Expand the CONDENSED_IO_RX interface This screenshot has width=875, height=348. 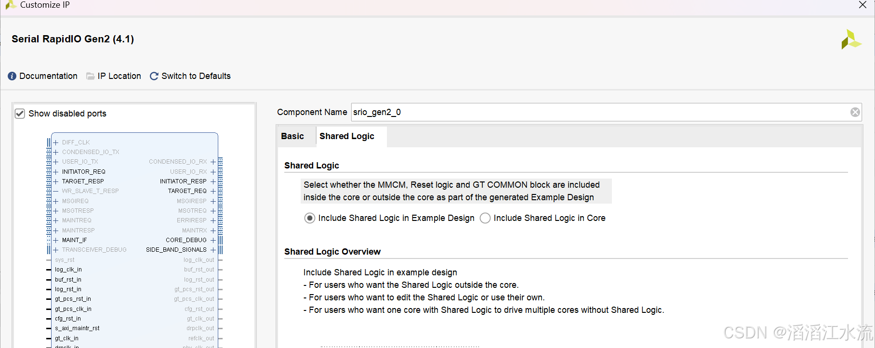pos(213,162)
